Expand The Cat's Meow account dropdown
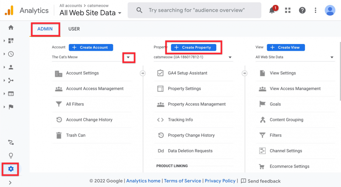This screenshot has width=341, height=187. [x=128, y=58]
